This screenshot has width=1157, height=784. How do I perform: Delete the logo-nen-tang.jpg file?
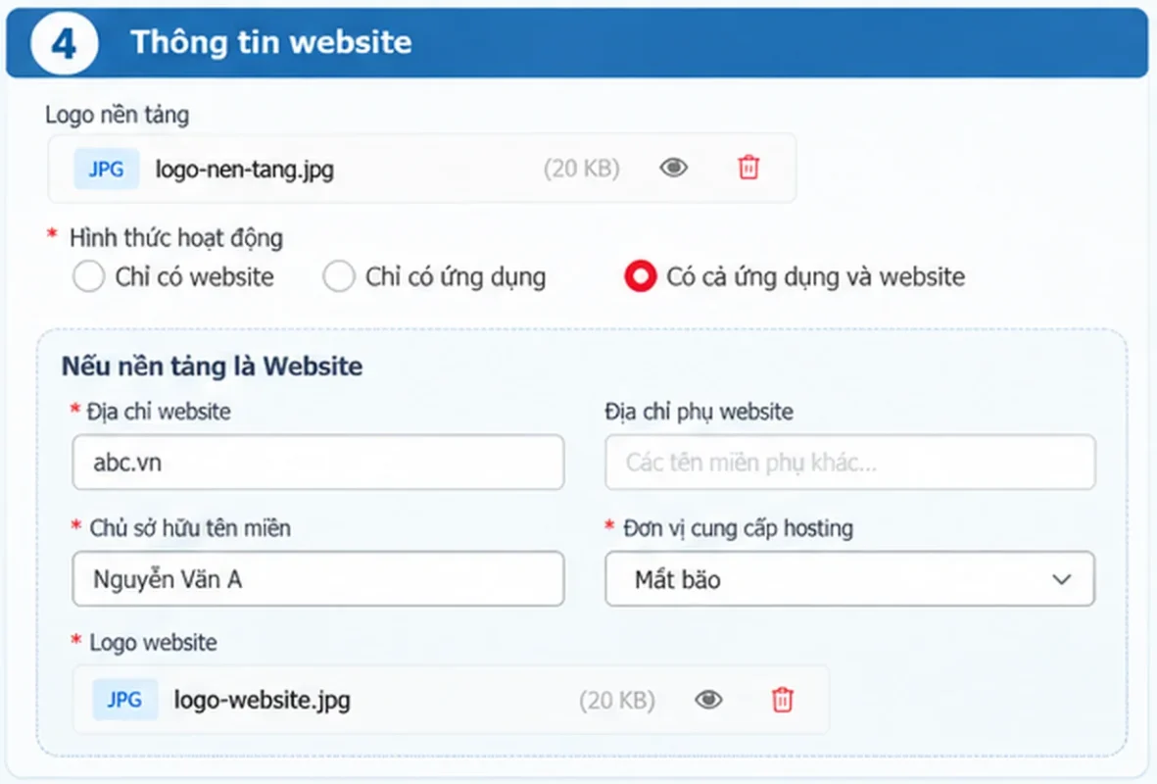[x=748, y=168]
